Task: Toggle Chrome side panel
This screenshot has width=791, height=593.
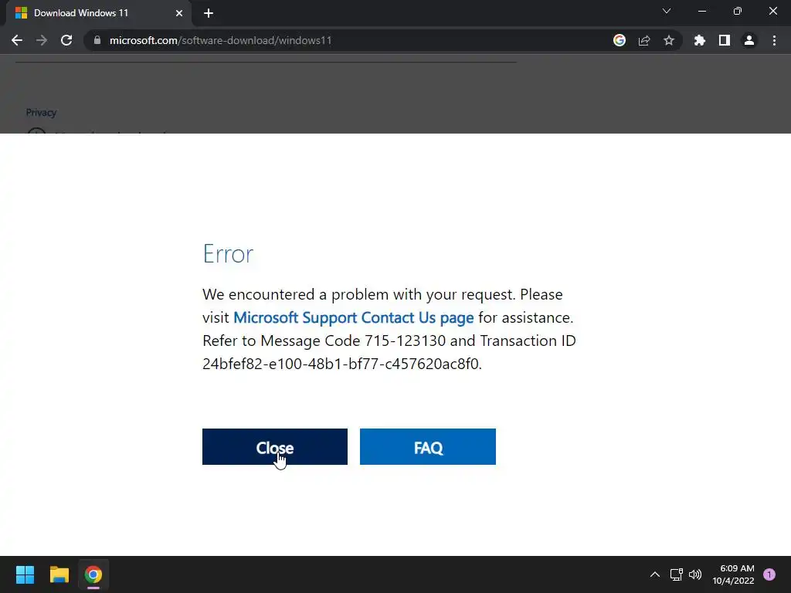Action: tap(725, 40)
